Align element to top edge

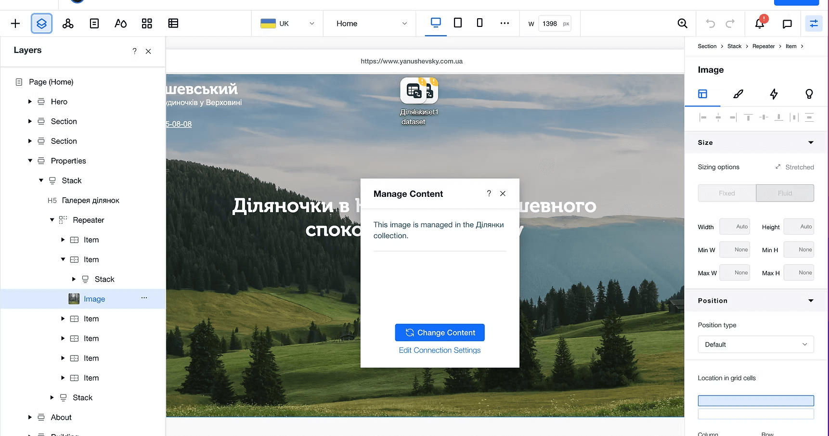point(748,117)
